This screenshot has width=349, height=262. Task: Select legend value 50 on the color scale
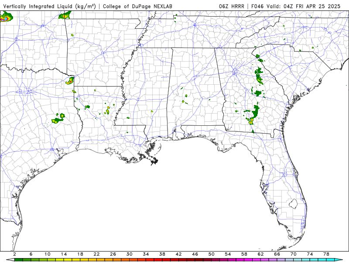click(x=212, y=254)
